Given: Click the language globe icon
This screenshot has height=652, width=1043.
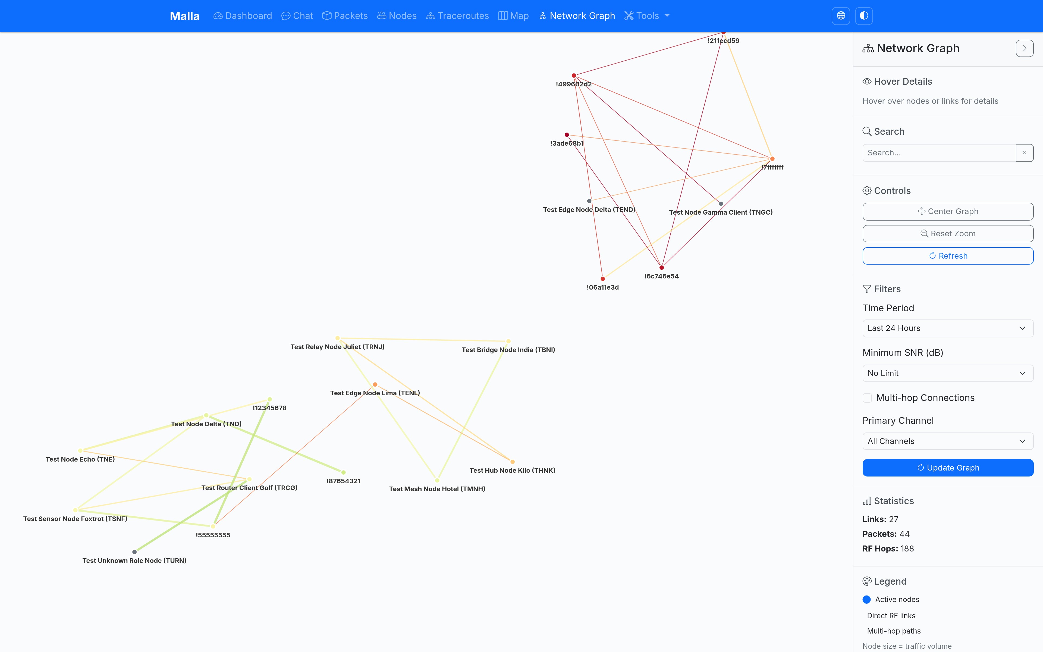Looking at the screenshot, I should click(840, 16).
